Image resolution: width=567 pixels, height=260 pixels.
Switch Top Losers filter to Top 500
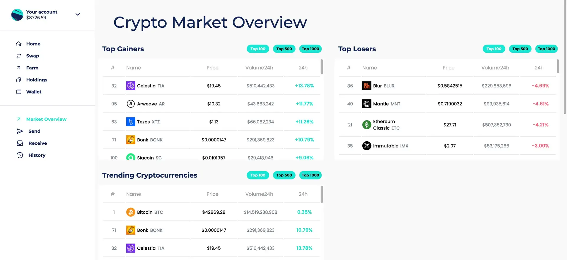point(520,49)
